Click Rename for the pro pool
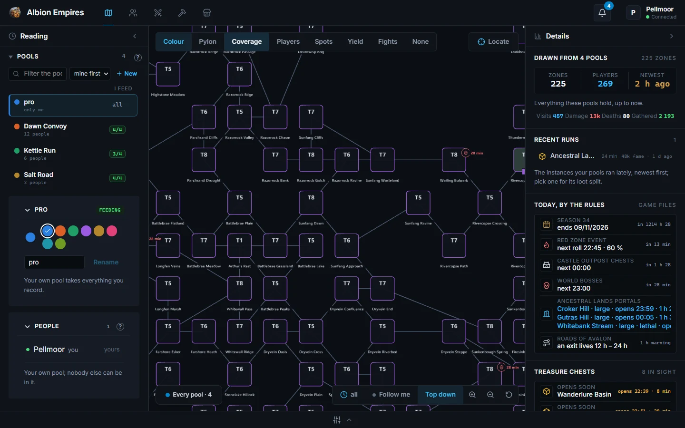This screenshot has width=685, height=428. point(106,263)
